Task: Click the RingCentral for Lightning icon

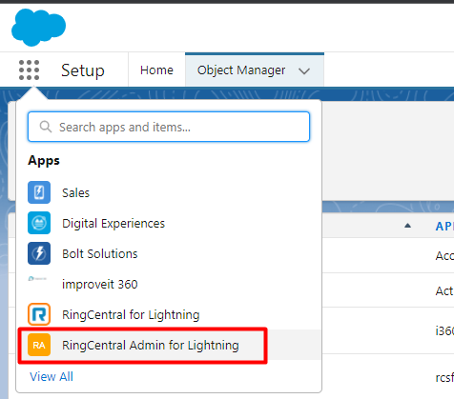Action: pyautogui.click(x=39, y=314)
